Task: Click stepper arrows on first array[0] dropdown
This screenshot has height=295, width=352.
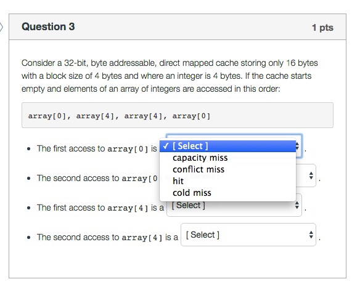Action: 297,146
